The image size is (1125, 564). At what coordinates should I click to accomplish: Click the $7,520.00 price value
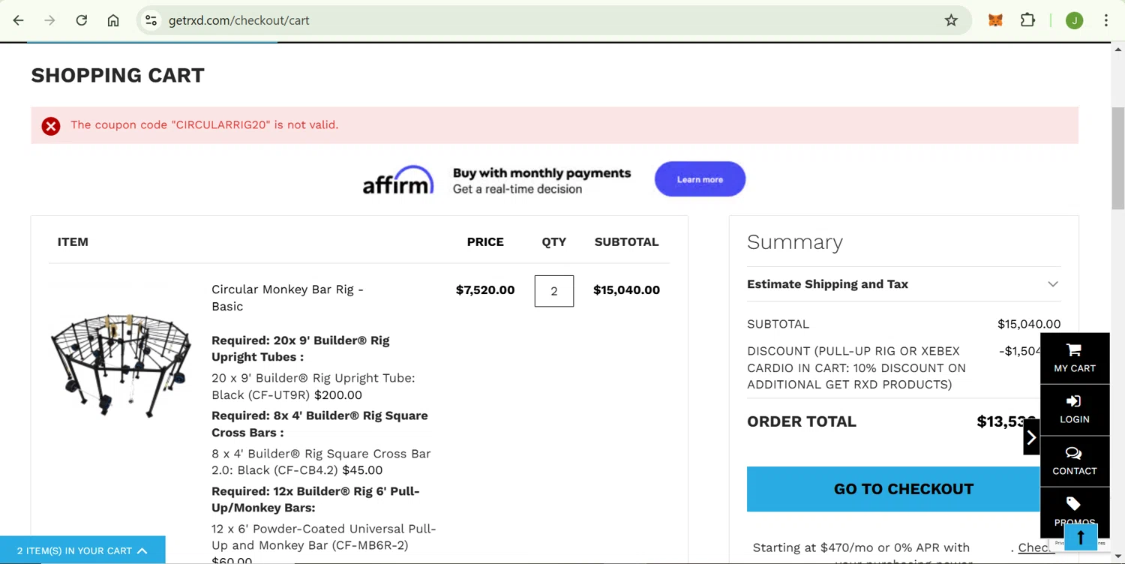tap(485, 290)
